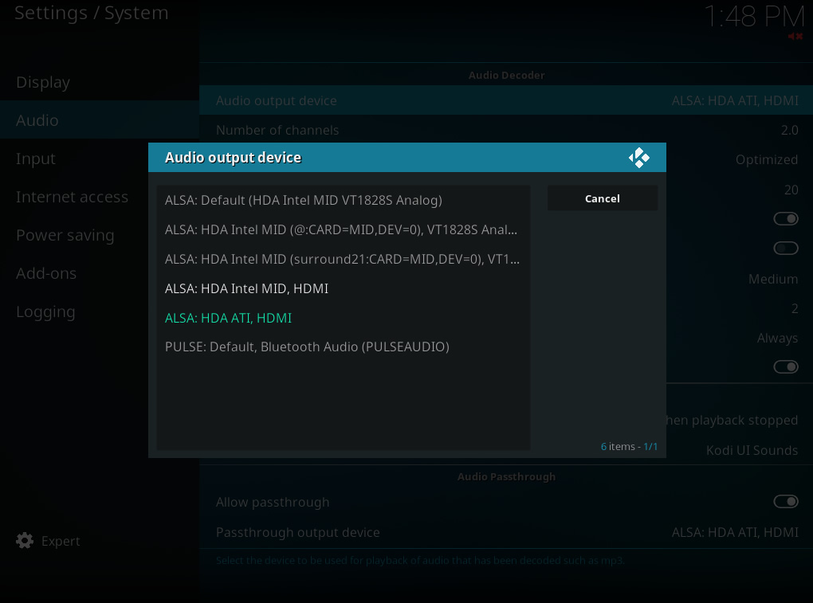Viewport: 813px width, 603px height.
Task: Change the Optimized value setting
Action: 766,159
